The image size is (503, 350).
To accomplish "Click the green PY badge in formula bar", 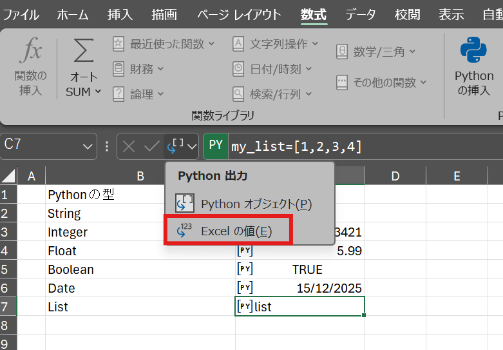I will (x=216, y=146).
